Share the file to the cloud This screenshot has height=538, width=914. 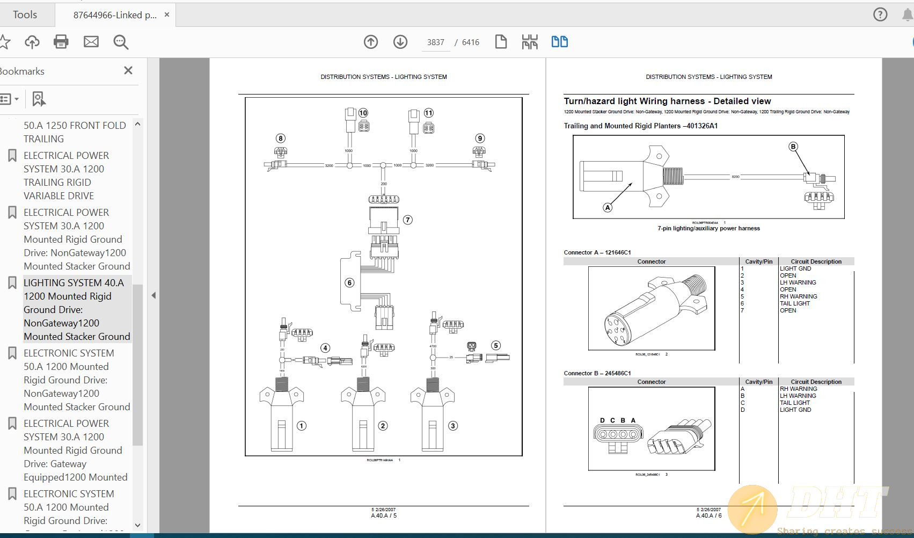point(32,42)
